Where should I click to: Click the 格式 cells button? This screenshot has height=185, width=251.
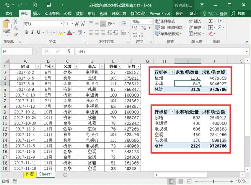[x=196, y=34]
